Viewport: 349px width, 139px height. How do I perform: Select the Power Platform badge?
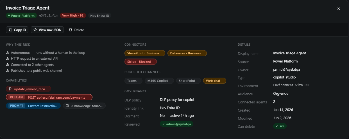(22, 15)
